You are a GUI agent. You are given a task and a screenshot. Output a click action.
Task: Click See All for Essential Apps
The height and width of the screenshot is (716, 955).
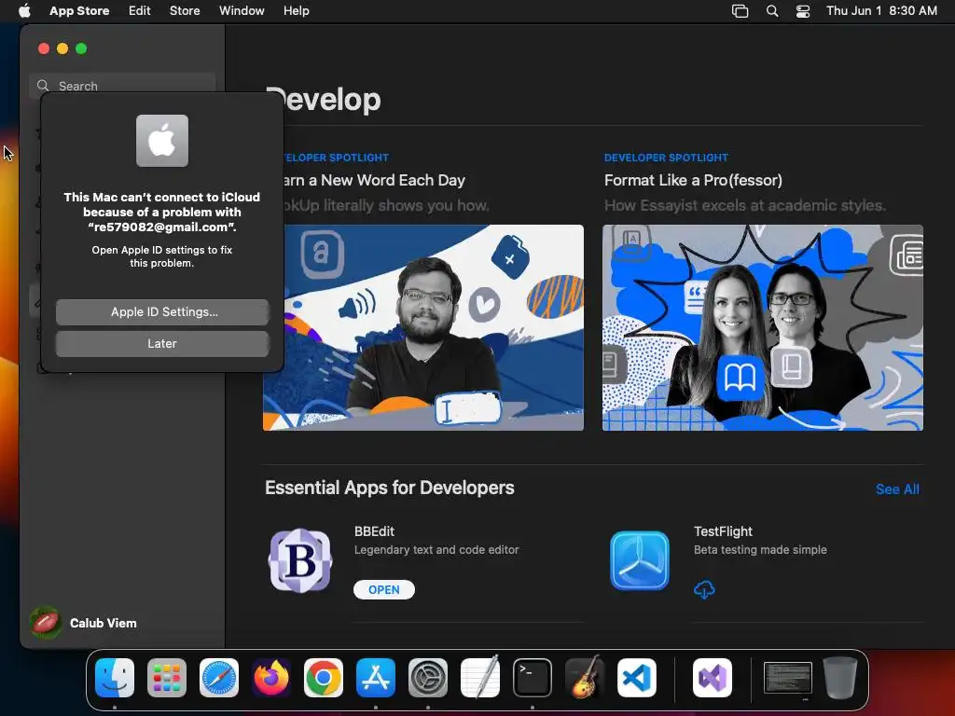[x=897, y=489]
